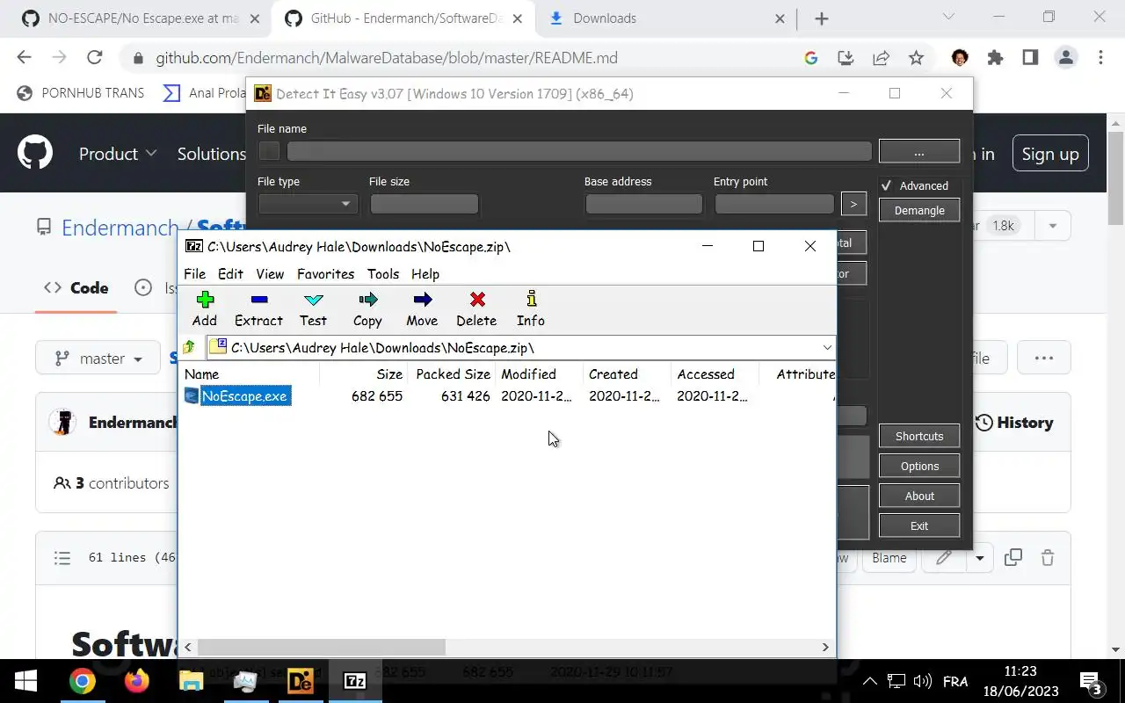Click the Endermanch repository owner link
The image size is (1125, 703).
coord(120,228)
